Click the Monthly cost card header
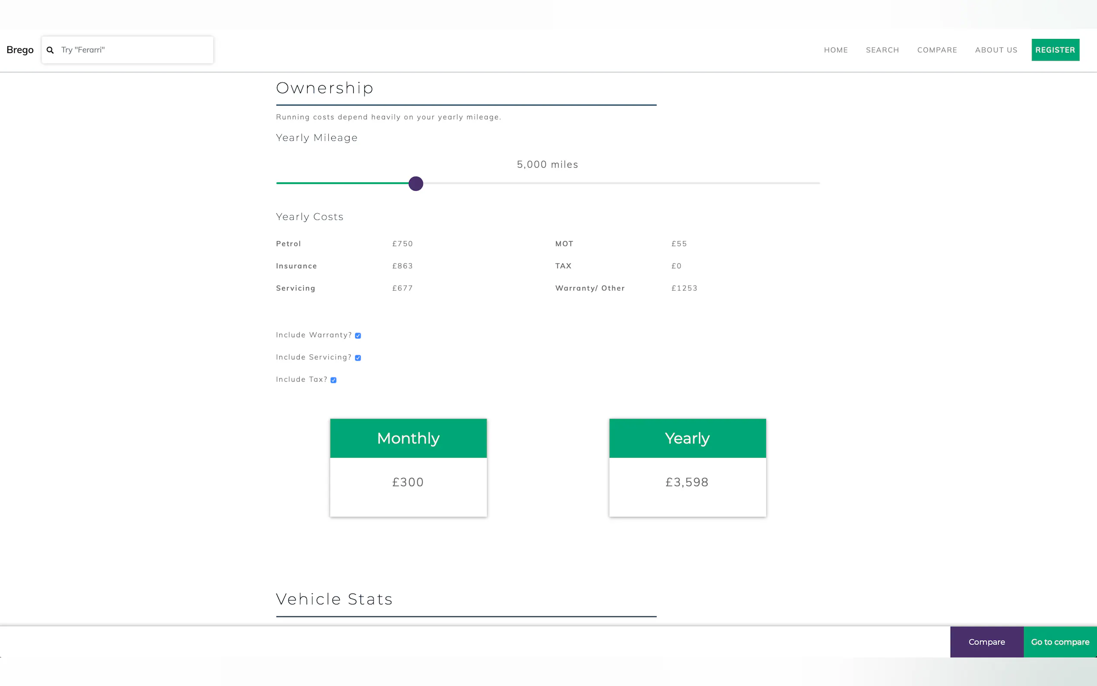 click(408, 438)
